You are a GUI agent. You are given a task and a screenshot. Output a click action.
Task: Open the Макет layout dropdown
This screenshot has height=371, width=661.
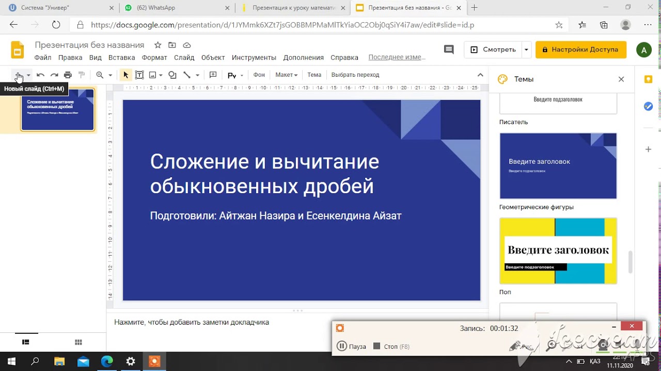(286, 75)
